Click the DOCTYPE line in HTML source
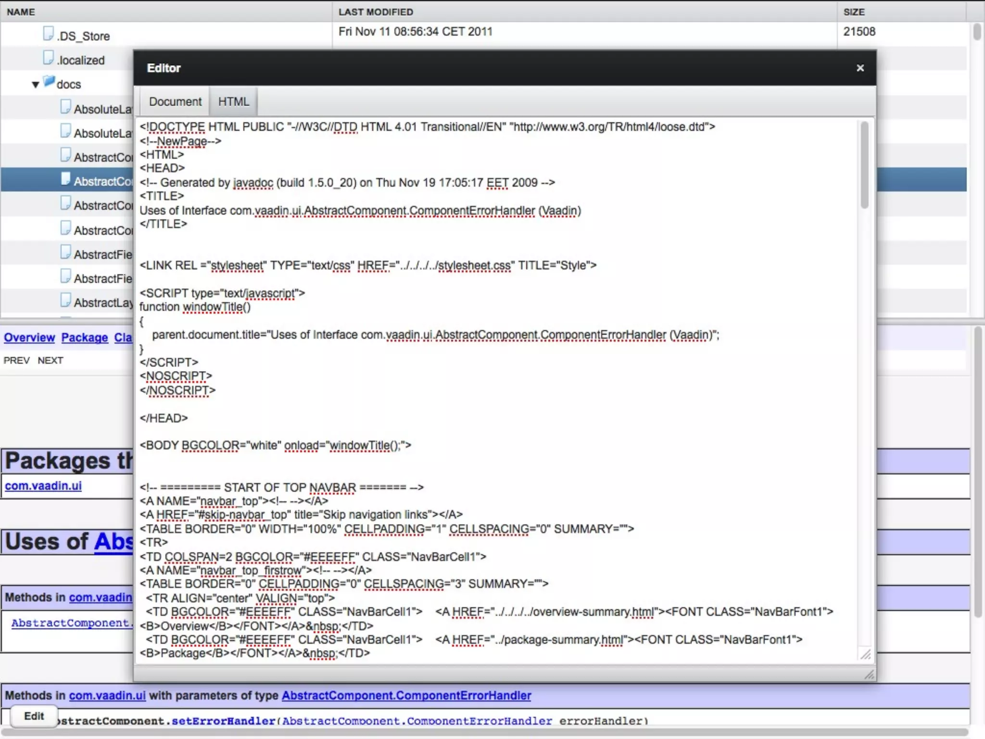Viewport: 985px width, 739px height. point(427,127)
